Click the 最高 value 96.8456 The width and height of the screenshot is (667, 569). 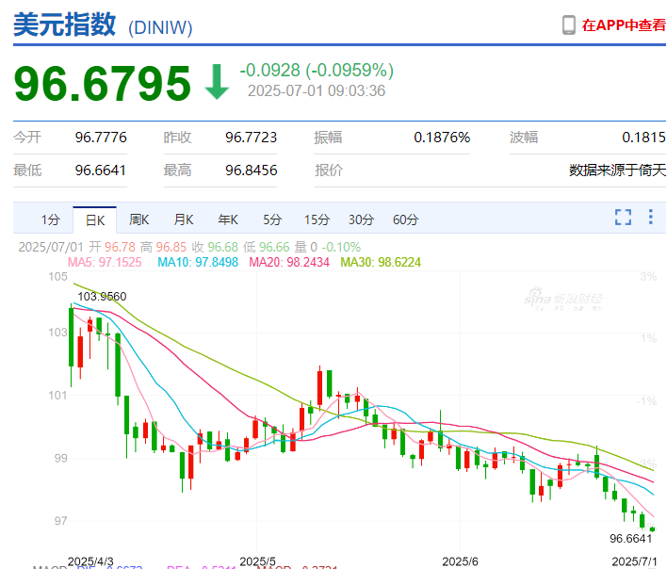coord(252,171)
